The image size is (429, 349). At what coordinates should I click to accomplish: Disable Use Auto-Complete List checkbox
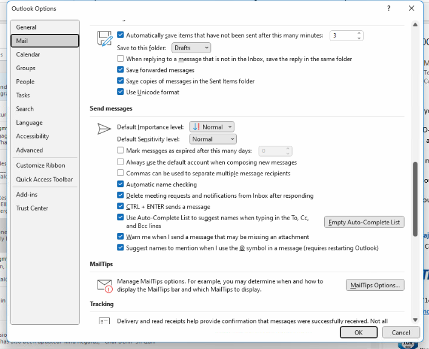click(121, 217)
